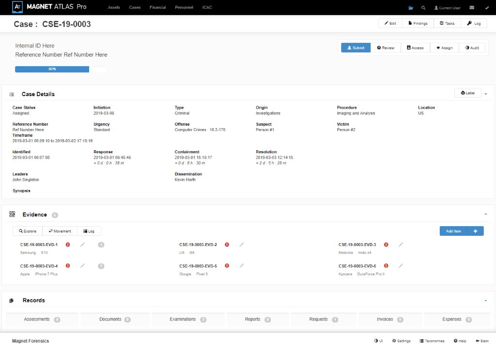Click alert icon for CSE-19-0003-EVD-5
496x347 pixels.
[227, 266]
